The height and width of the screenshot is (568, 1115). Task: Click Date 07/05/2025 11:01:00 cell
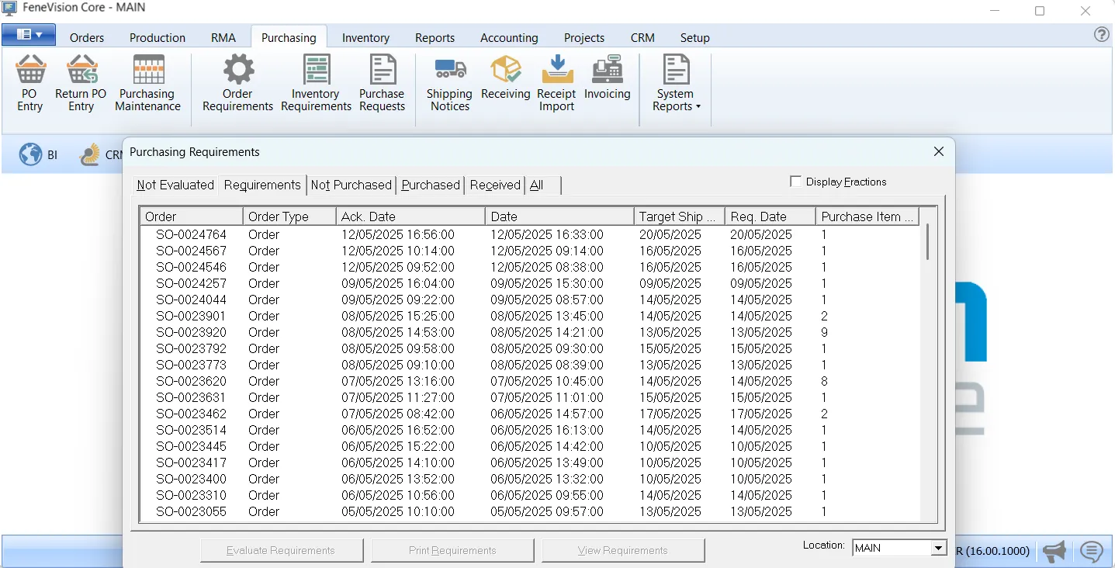pyautogui.click(x=547, y=397)
